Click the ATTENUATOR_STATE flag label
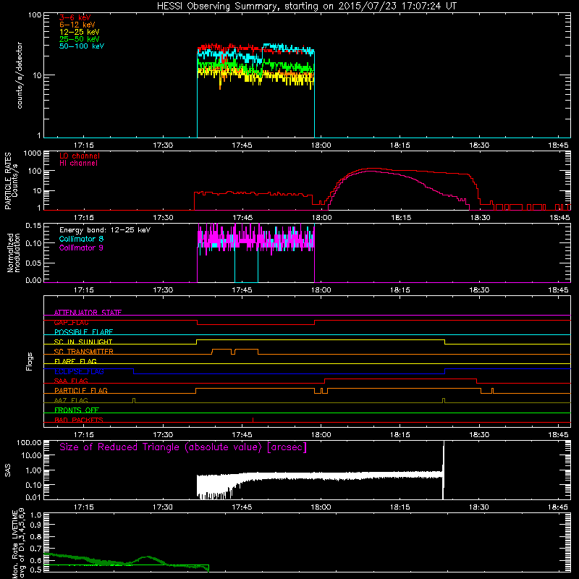Viewport: 579px width, 579px height. (88, 313)
